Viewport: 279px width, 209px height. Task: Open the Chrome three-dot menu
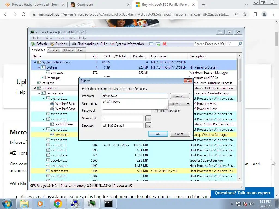tap(273, 14)
